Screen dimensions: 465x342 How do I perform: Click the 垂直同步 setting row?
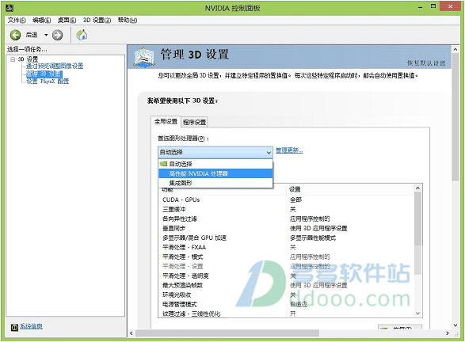pyautogui.click(x=287, y=228)
